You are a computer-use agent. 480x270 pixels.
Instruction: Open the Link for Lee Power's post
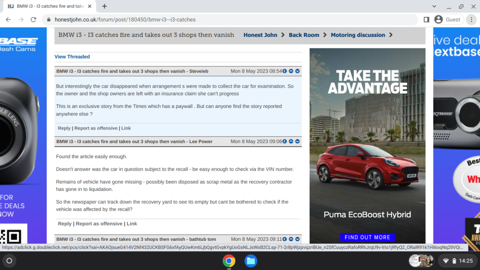point(132,223)
